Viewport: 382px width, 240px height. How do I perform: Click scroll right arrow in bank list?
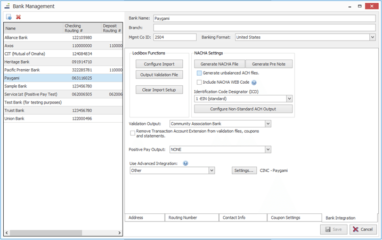coord(119,233)
